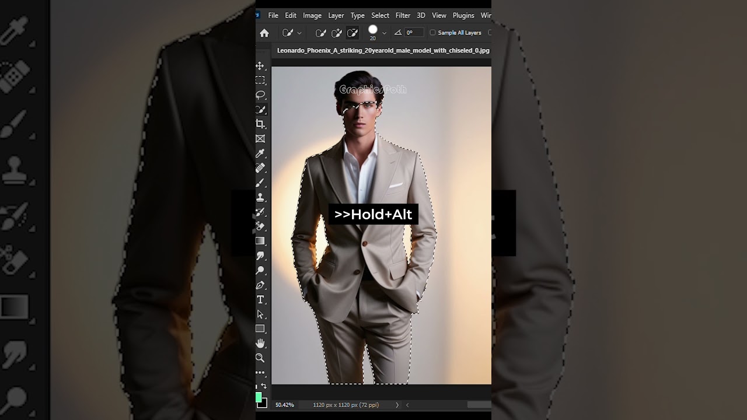Select the Eyedropper tool
This screenshot has width=747, height=420.
pyautogui.click(x=260, y=153)
